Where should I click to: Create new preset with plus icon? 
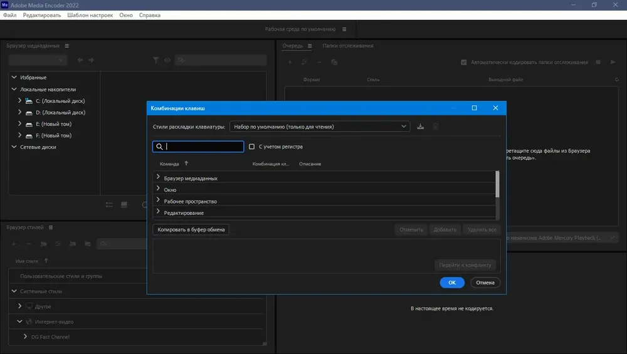point(14,244)
